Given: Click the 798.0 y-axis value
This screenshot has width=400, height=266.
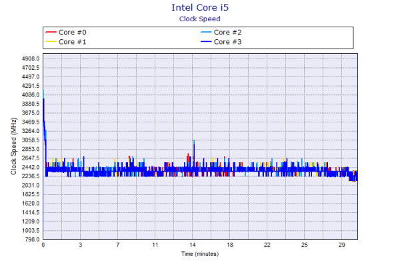Looking at the screenshot, I should click(32, 239).
